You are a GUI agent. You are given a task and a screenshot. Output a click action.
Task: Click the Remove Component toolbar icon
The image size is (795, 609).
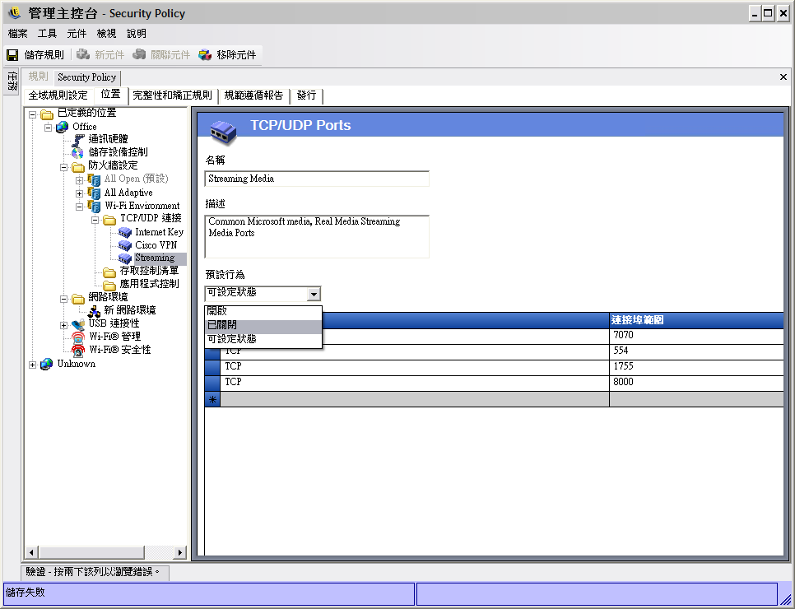click(205, 54)
